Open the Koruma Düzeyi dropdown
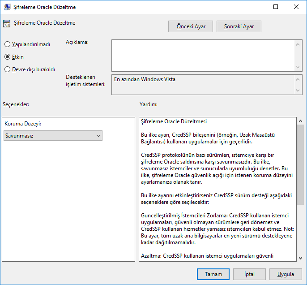This screenshot has width=307, height=285. (53, 136)
